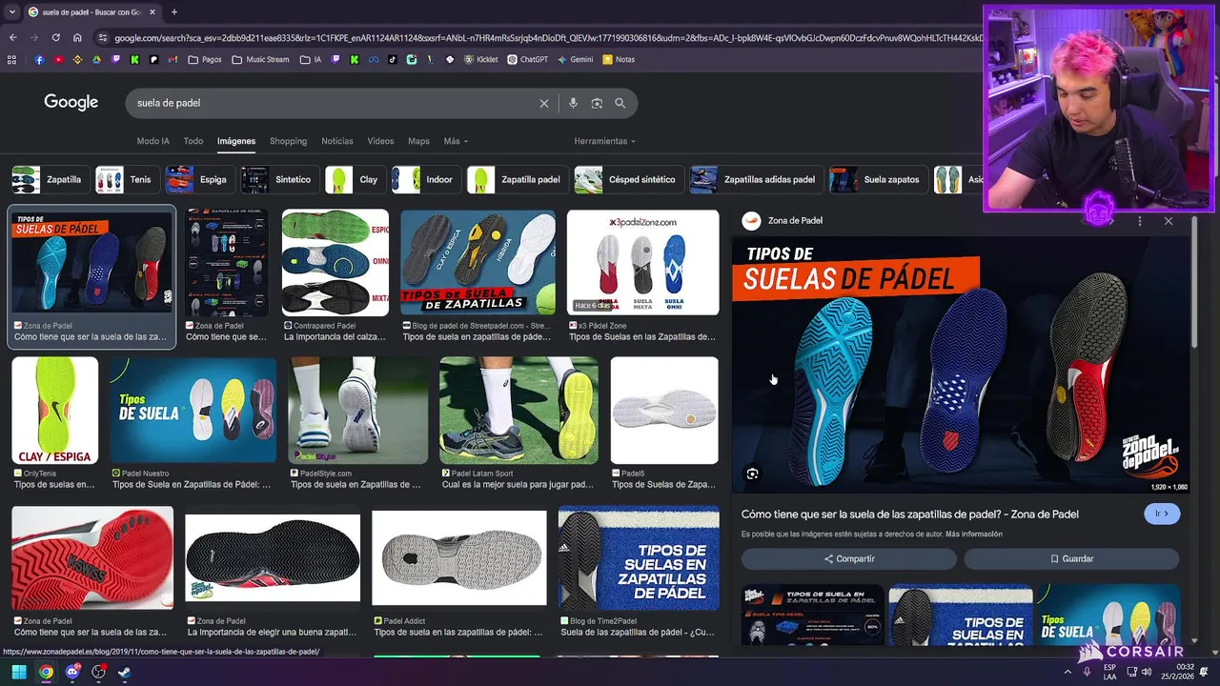
Task: Open more options in the preview panel
Action: 1140,221
